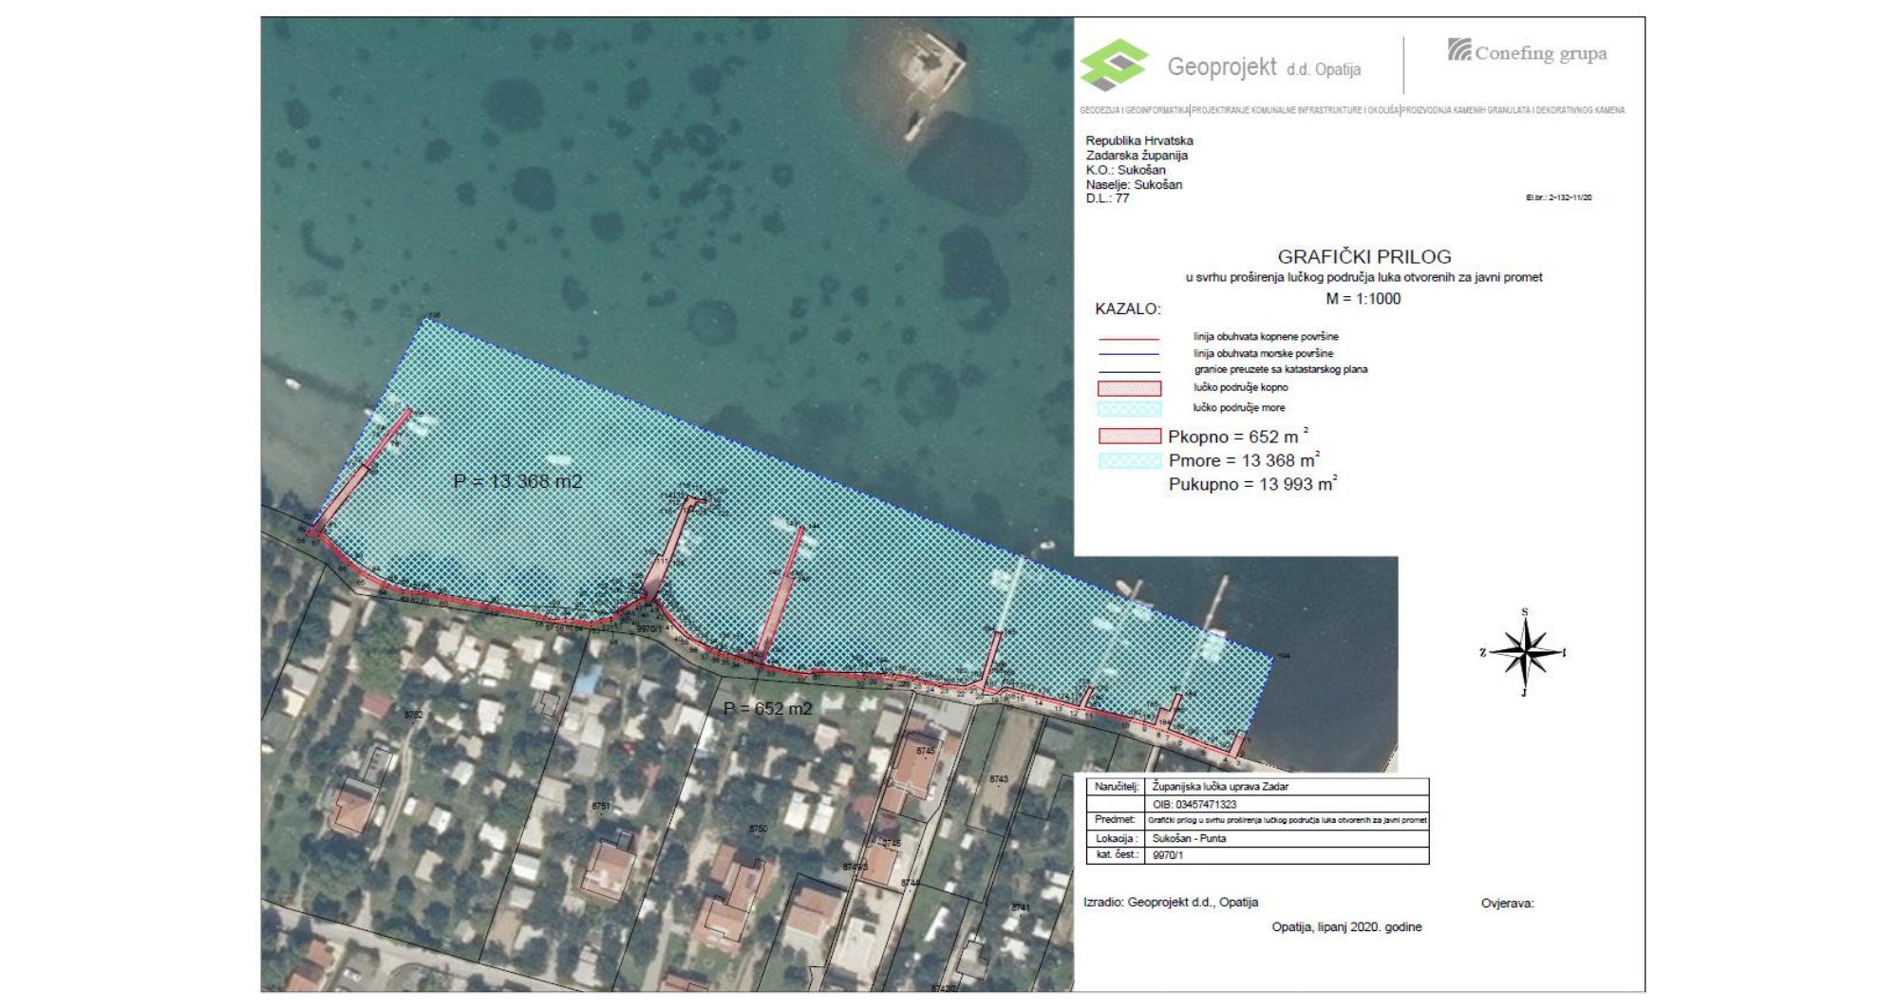Click legend label 'granice preuzete sa katastarskog plana'
The height and width of the screenshot is (1008, 1899).
1281,369
